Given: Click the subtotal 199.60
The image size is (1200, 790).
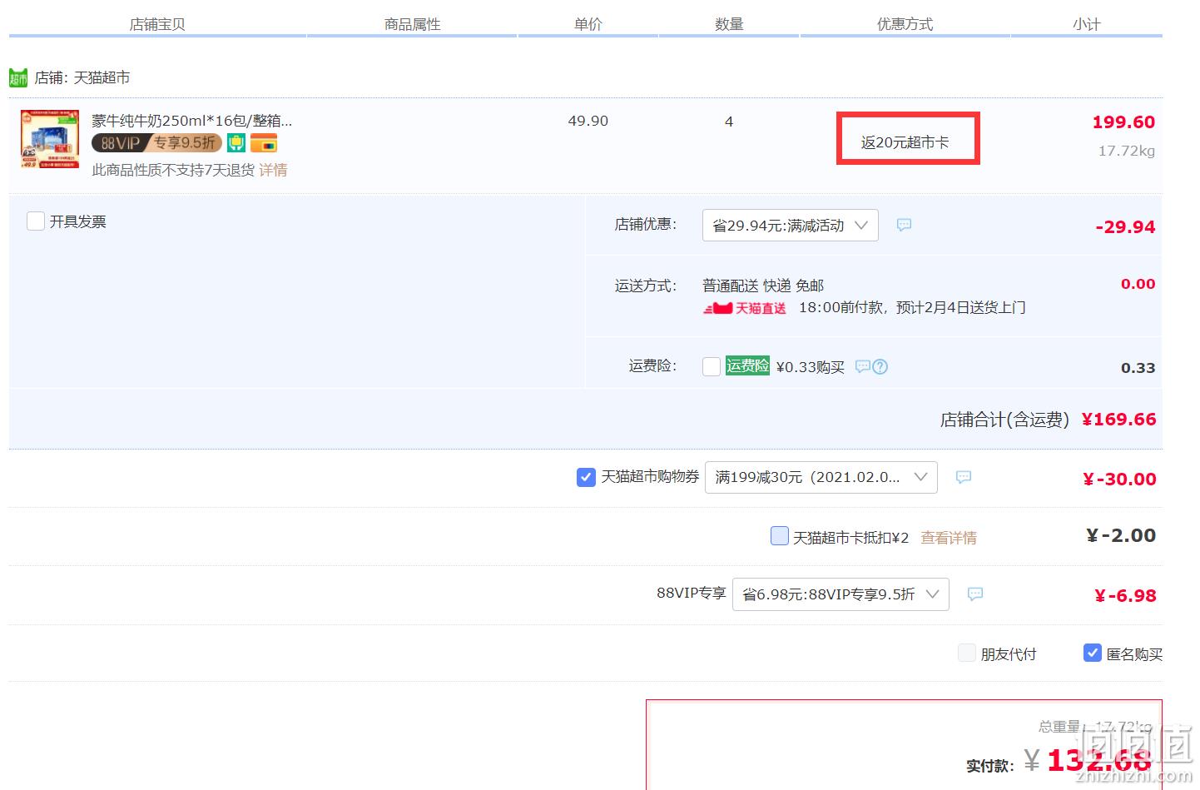Looking at the screenshot, I should tap(1123, 122).
